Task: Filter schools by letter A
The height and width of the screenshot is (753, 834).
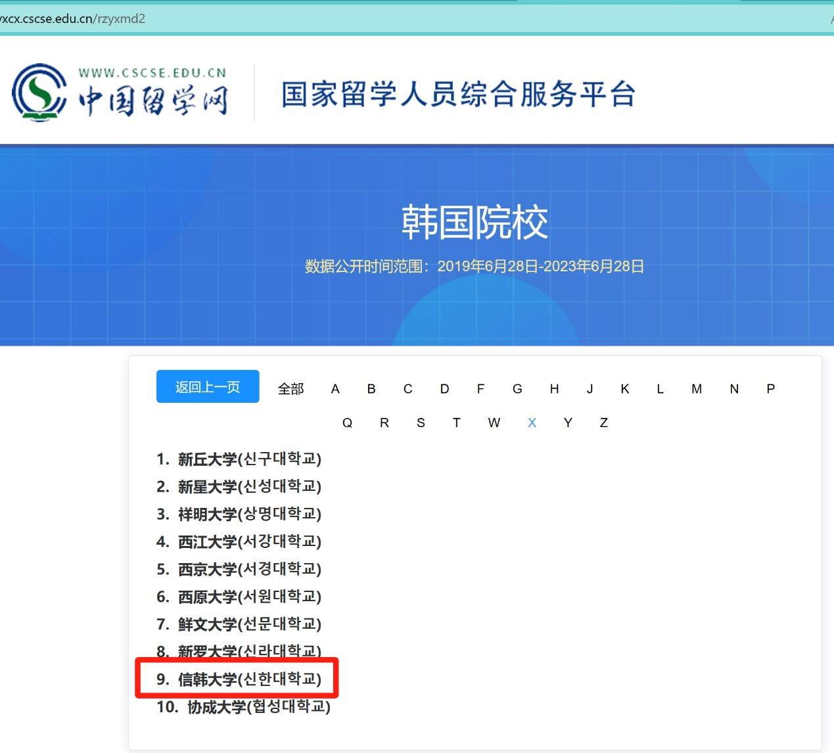Action: [x=335, y=389]
